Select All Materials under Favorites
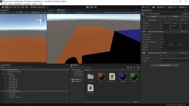The image size is (189, 106). (x=79, y=72)
